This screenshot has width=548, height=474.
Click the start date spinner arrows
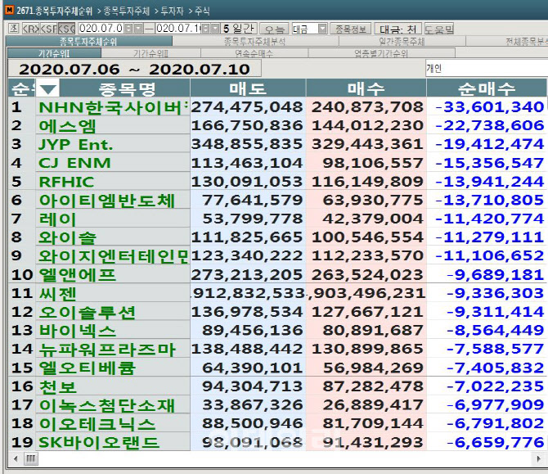click(x=128, y=29)
